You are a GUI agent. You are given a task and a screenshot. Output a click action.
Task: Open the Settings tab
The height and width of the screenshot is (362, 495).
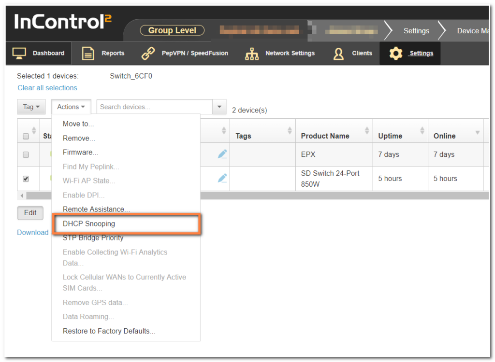coord(410,53)
